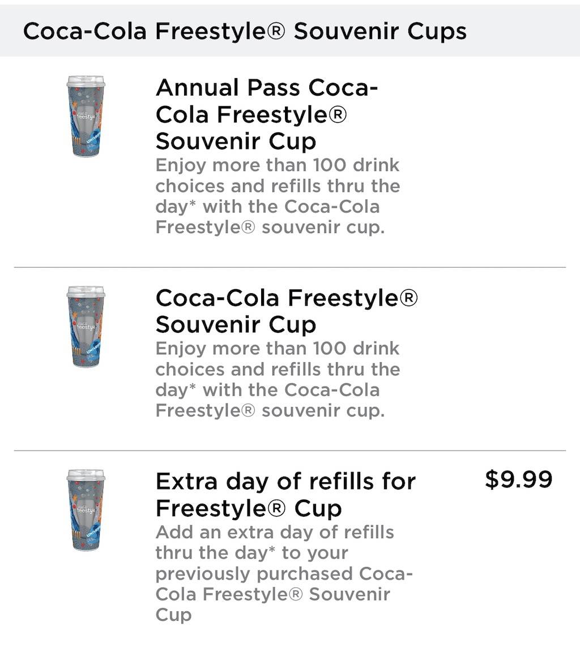Click the 'Add an extra day of refills' description
580x648 pixels.
coord(275,533)
